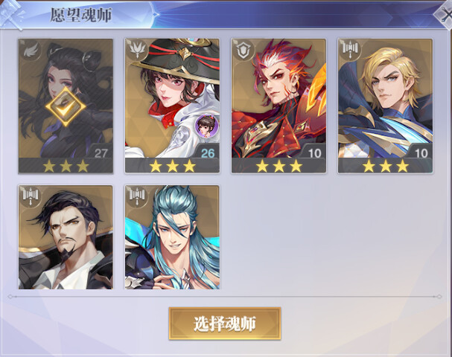Screen dimensions: 452x357
Task: Uncheck the golden checkmark on the selected card
Action: point(66,106)
